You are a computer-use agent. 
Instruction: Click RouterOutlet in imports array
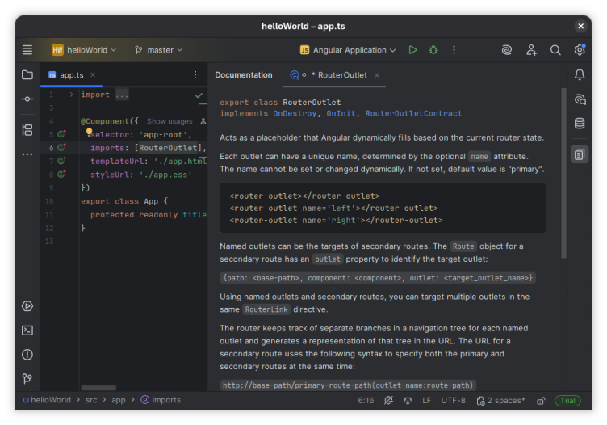pos(168,148)
